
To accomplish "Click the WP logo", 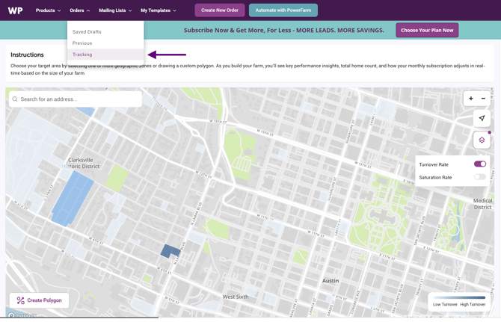I will click(x=16, y=10).
